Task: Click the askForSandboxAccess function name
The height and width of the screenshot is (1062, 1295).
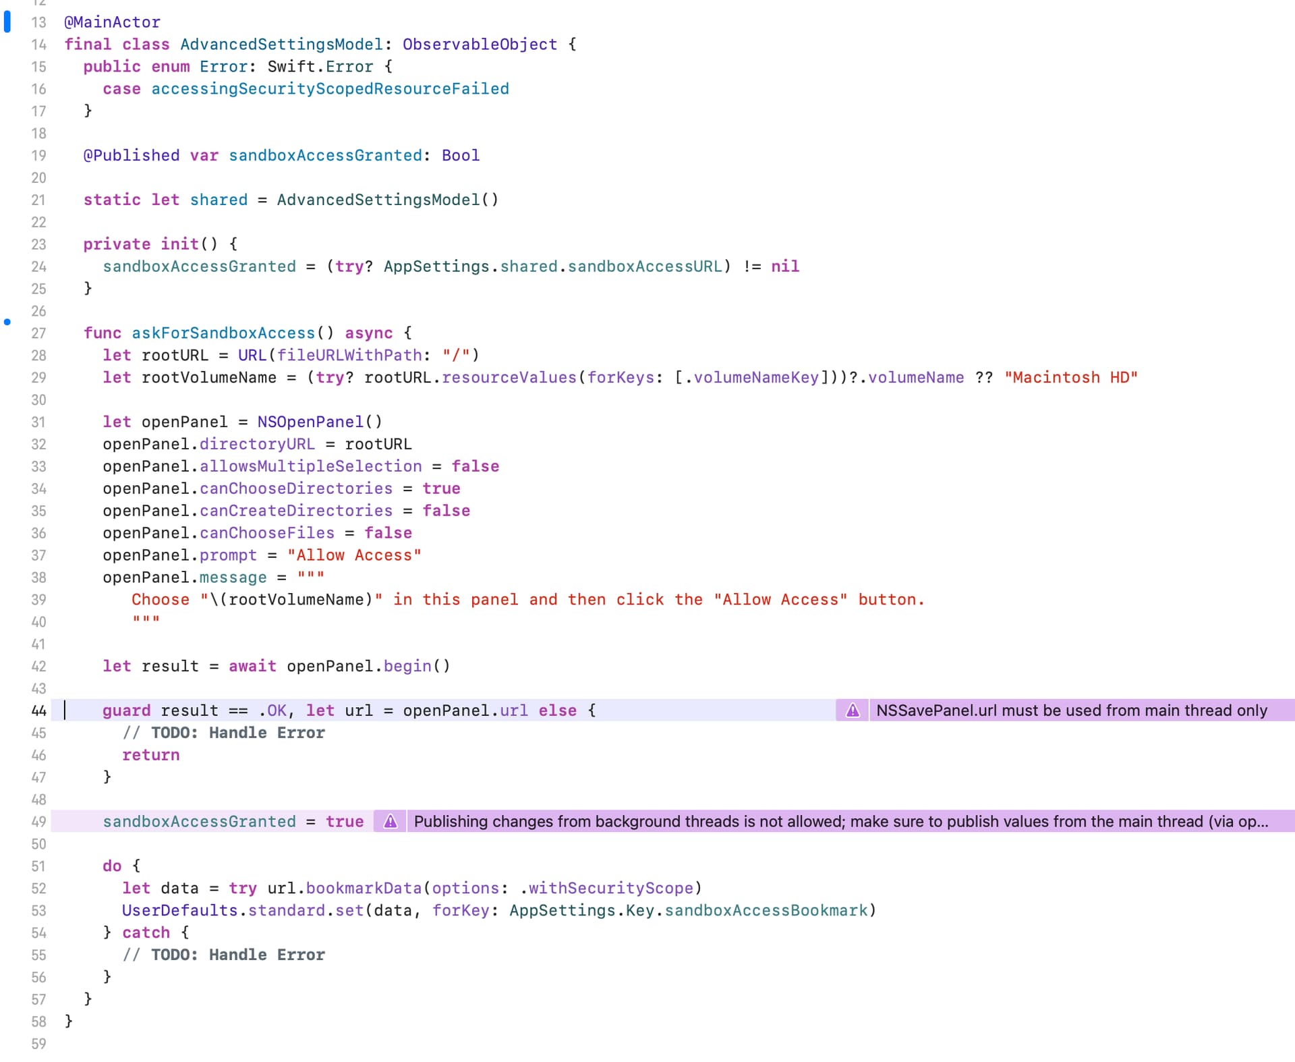Action: 223,333
